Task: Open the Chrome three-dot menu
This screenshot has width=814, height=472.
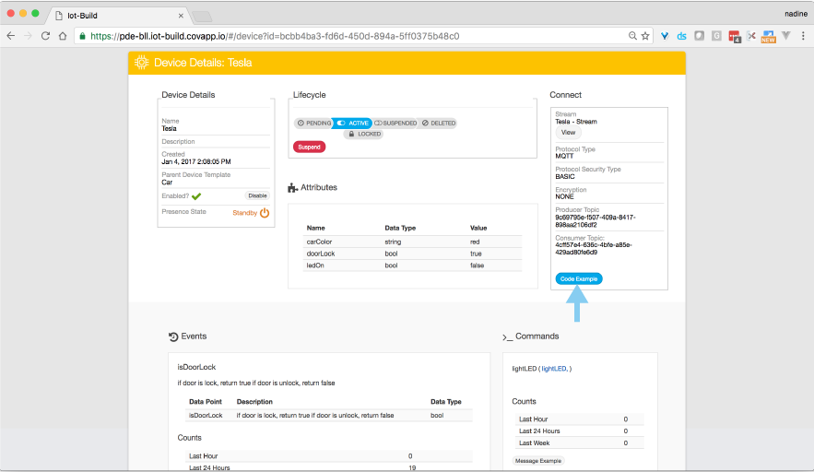Action: point(802,36)
